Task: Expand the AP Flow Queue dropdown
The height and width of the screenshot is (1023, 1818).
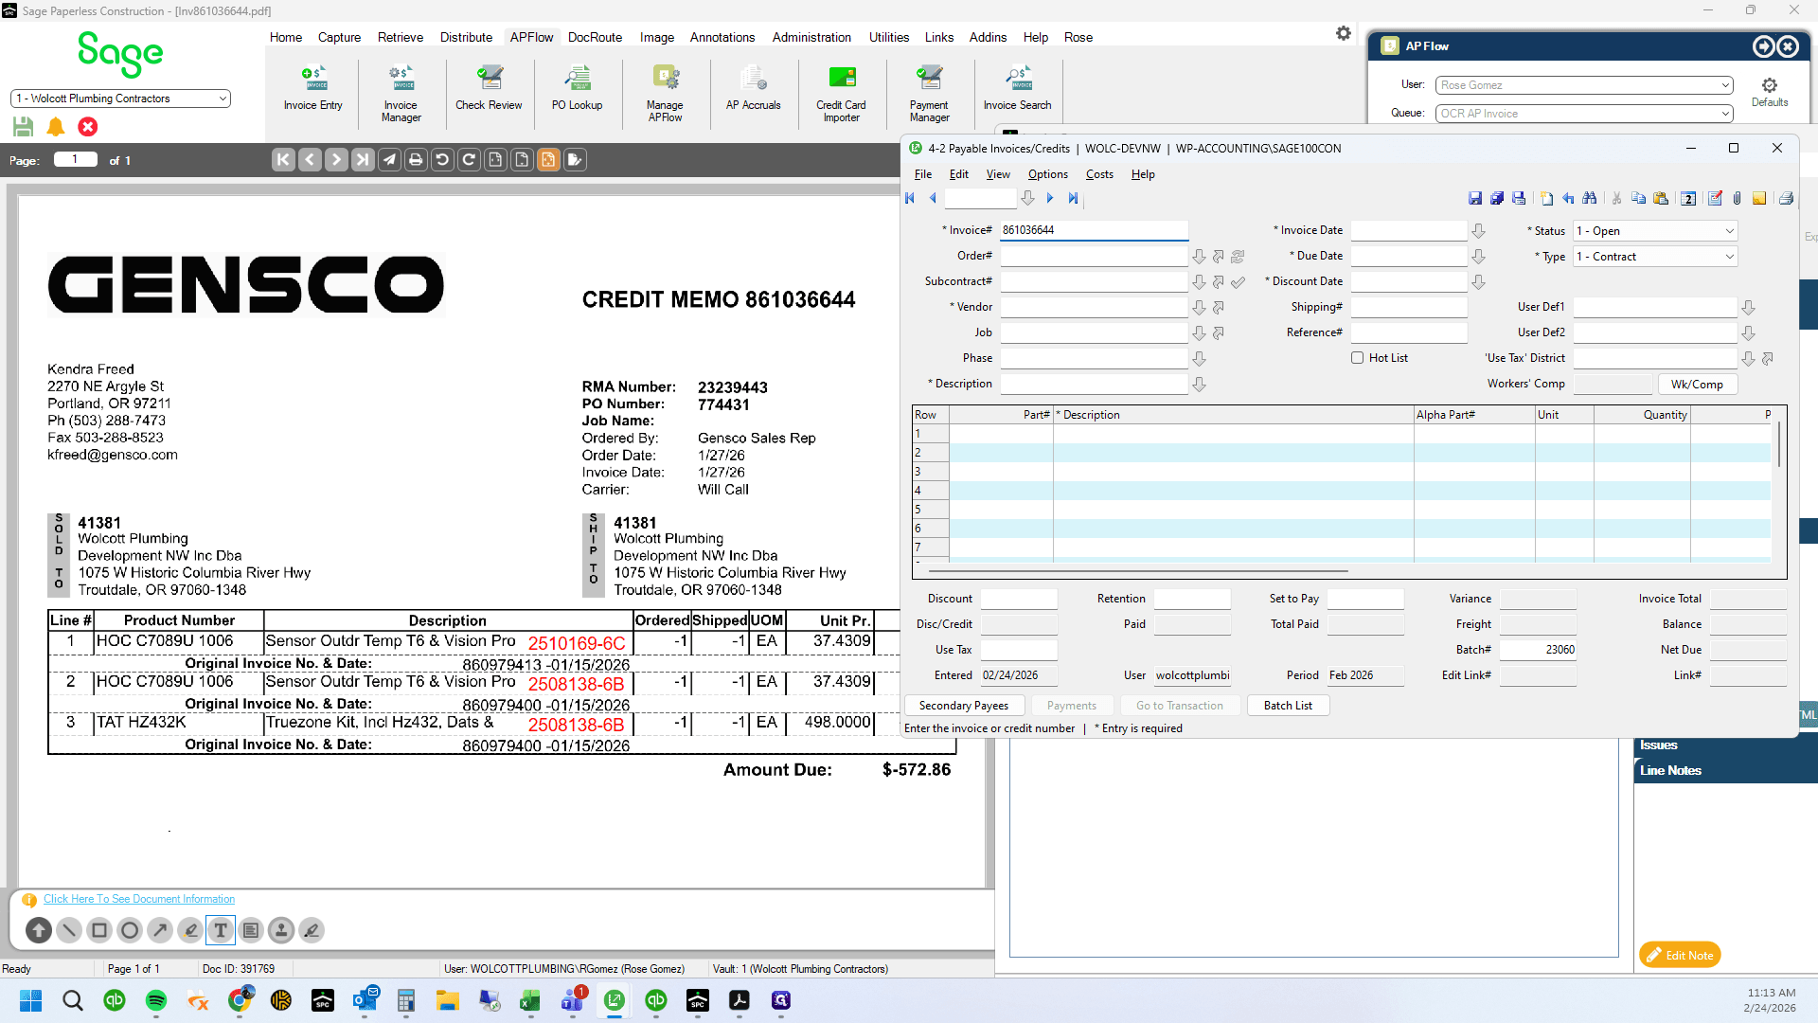Action: 1725,114
